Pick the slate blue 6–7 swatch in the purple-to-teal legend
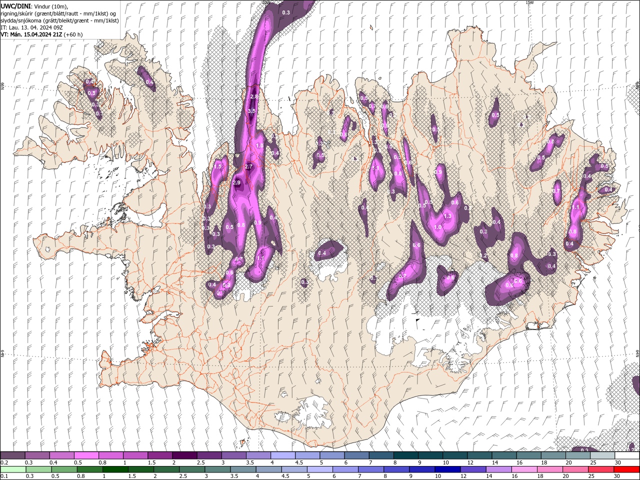The width and height of the screenshot is (640, 480). pos(356,455)
